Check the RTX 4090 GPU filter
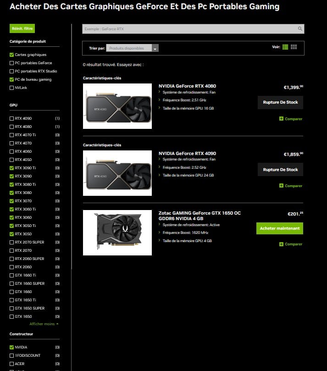327x371 pixels. coord(11,118)
